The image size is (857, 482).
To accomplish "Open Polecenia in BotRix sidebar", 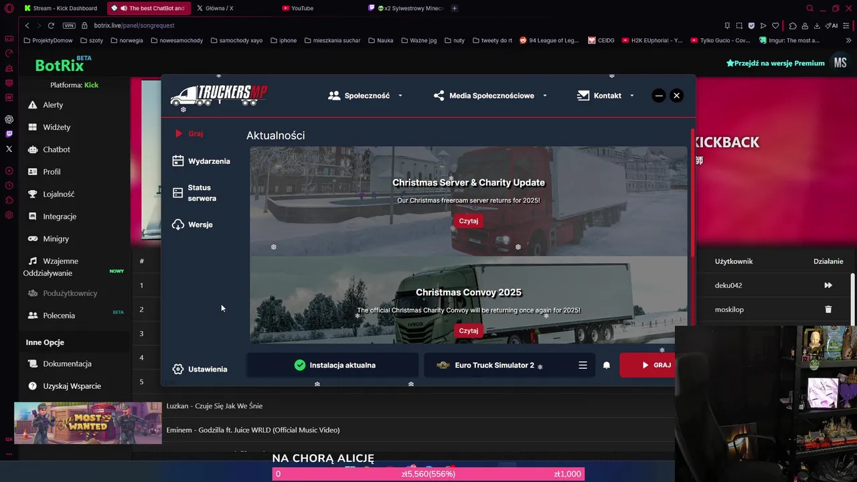I will tap(52, 315).
